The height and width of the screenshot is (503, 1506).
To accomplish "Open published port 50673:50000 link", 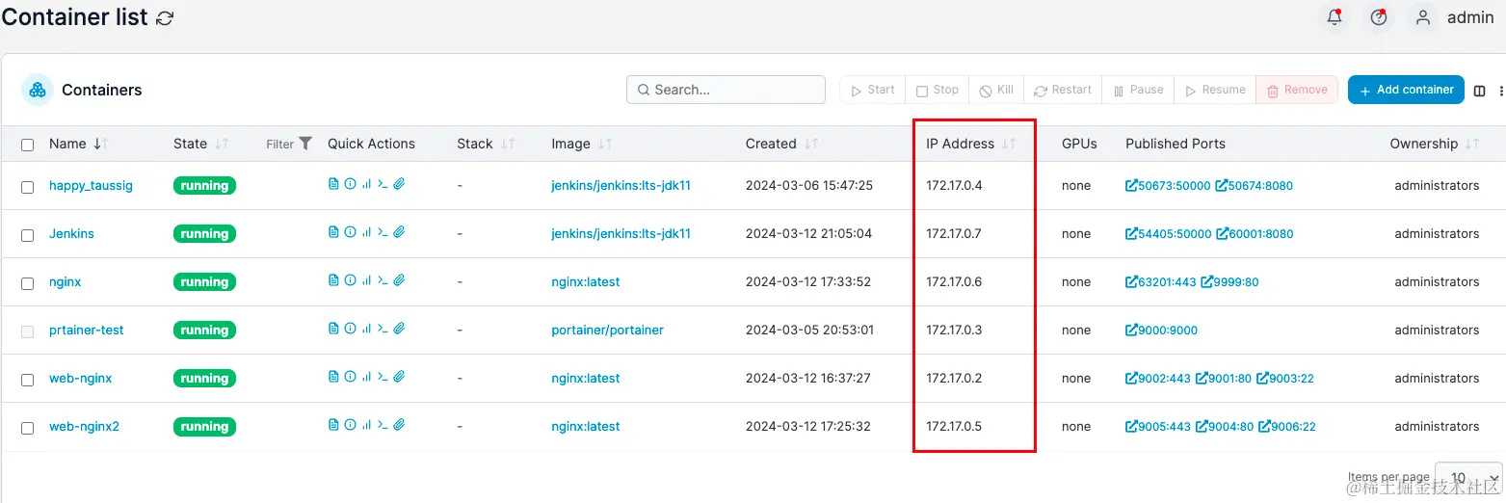I will click(1168, 185).
